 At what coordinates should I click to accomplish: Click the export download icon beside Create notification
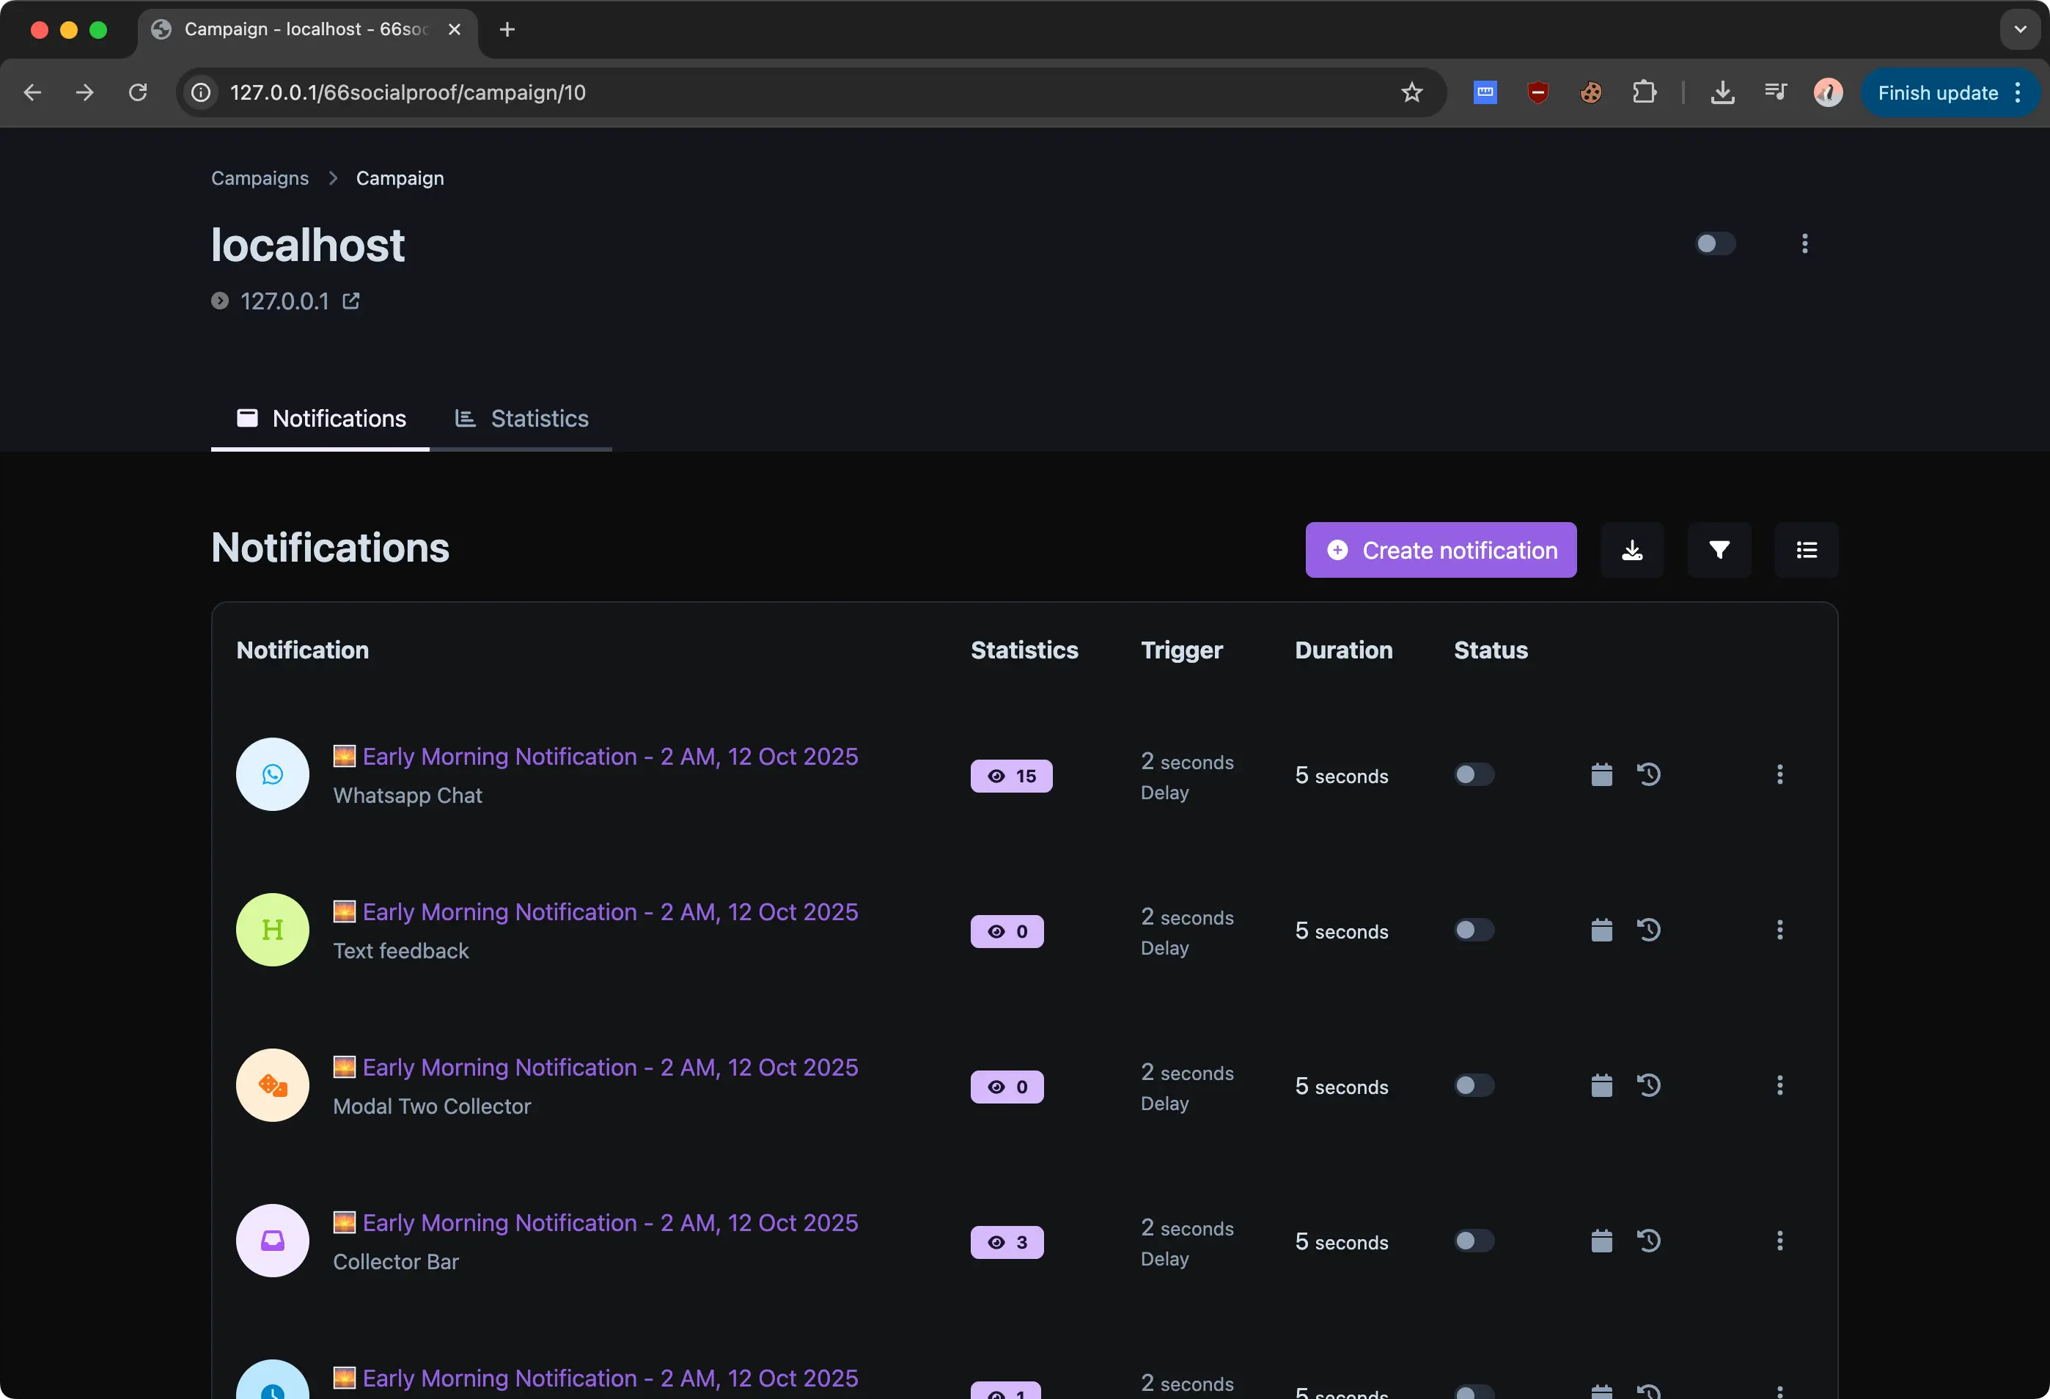point(1632,551)
